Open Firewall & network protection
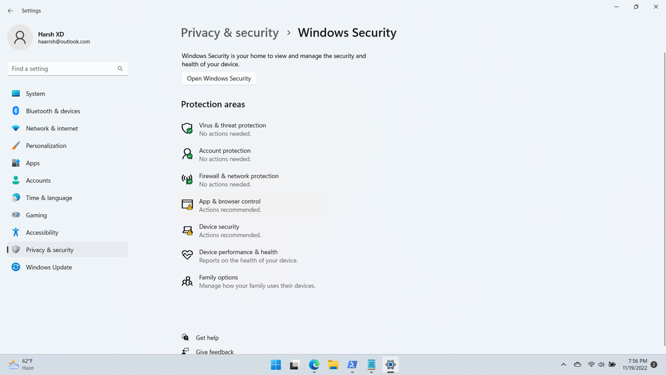Image resolution: width=666 pixels, height=375 pixels. [x=251, y=180]
